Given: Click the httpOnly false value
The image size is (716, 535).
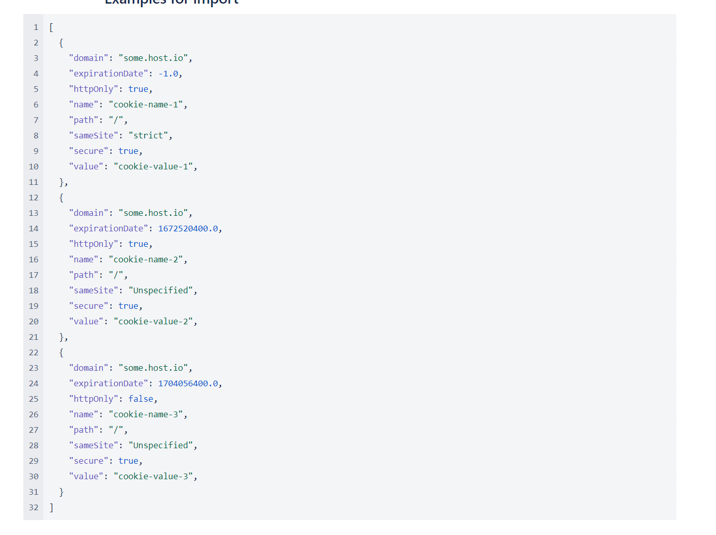Looking at the screenshot, I should 141,399.
